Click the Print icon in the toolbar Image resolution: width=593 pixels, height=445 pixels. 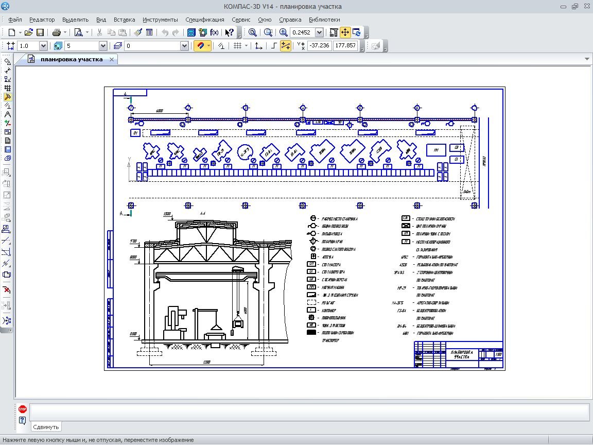coord(57,32)
